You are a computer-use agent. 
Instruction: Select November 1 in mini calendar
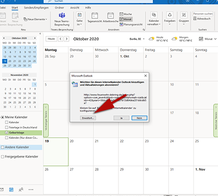tap(35, 84)
